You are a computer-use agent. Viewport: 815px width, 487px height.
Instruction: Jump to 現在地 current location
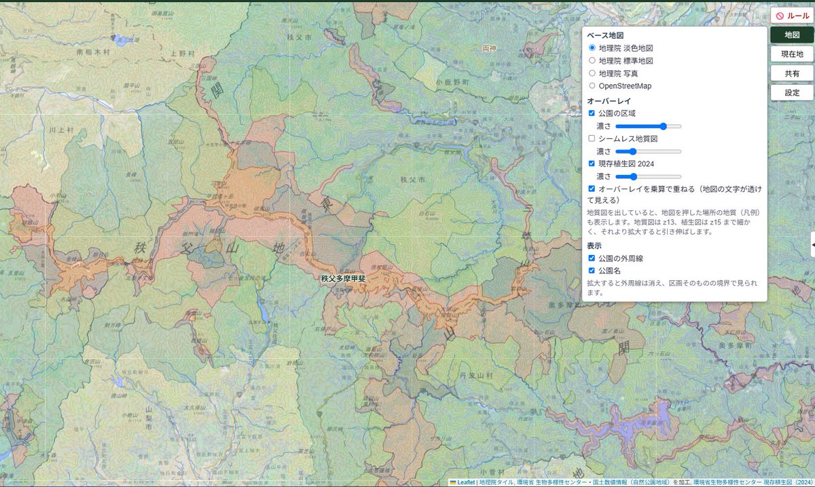pos(791,54)
